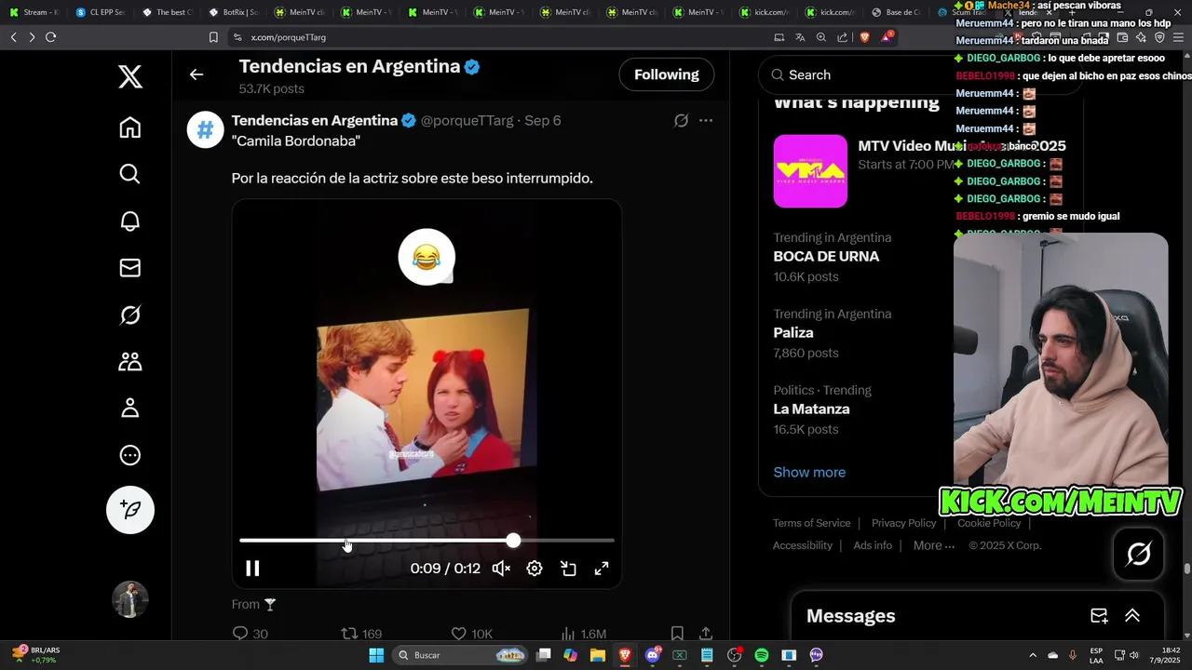The width and height of the screenshot is (1192, 670).
Task: Expand the video to fullscreen
Action: pyautogui.click(x=602, y=569)
